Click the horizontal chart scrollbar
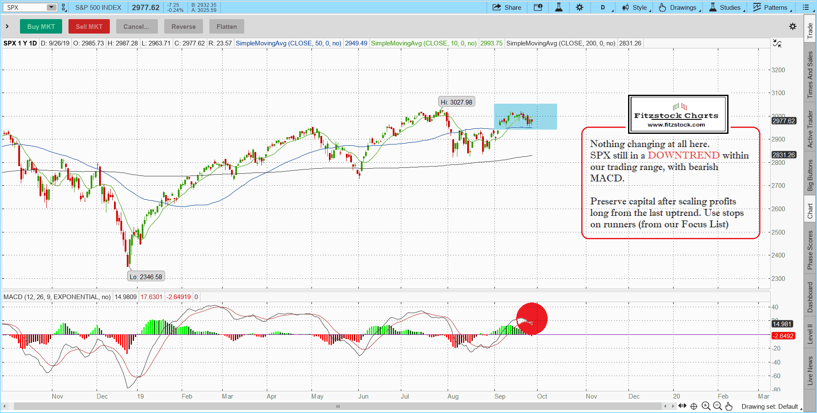Screen dimensions: 817x413 [337, 406]
